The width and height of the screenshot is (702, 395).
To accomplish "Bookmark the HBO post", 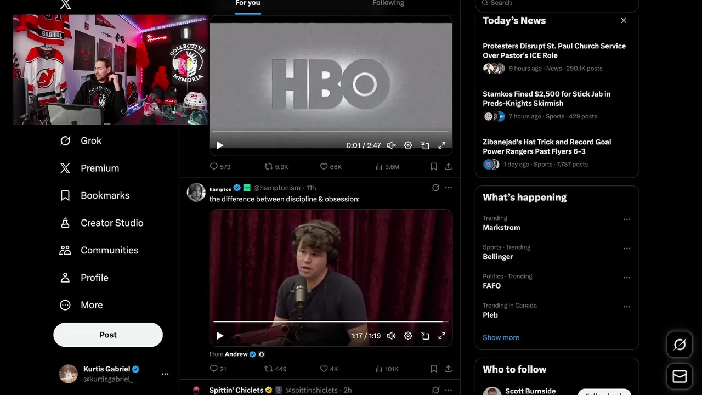I will coord(434,167).
